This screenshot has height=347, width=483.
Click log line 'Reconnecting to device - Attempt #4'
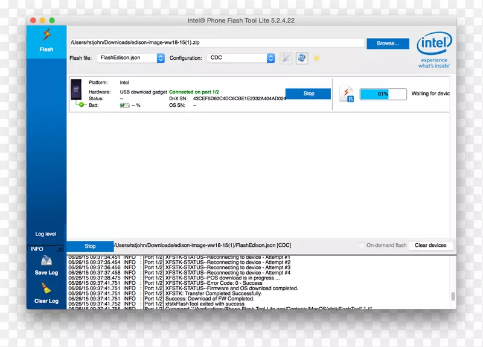179,273
